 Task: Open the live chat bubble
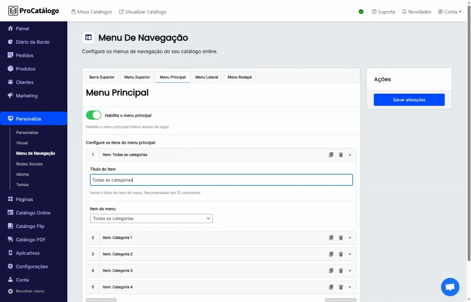450,287
